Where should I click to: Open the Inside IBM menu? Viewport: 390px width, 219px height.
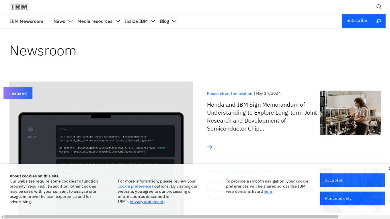pyautogui.click(x=136, y=21)
